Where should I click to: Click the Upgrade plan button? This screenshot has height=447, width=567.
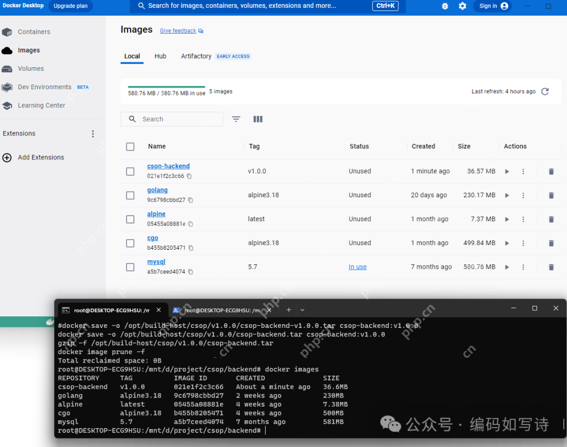(70, 6)
